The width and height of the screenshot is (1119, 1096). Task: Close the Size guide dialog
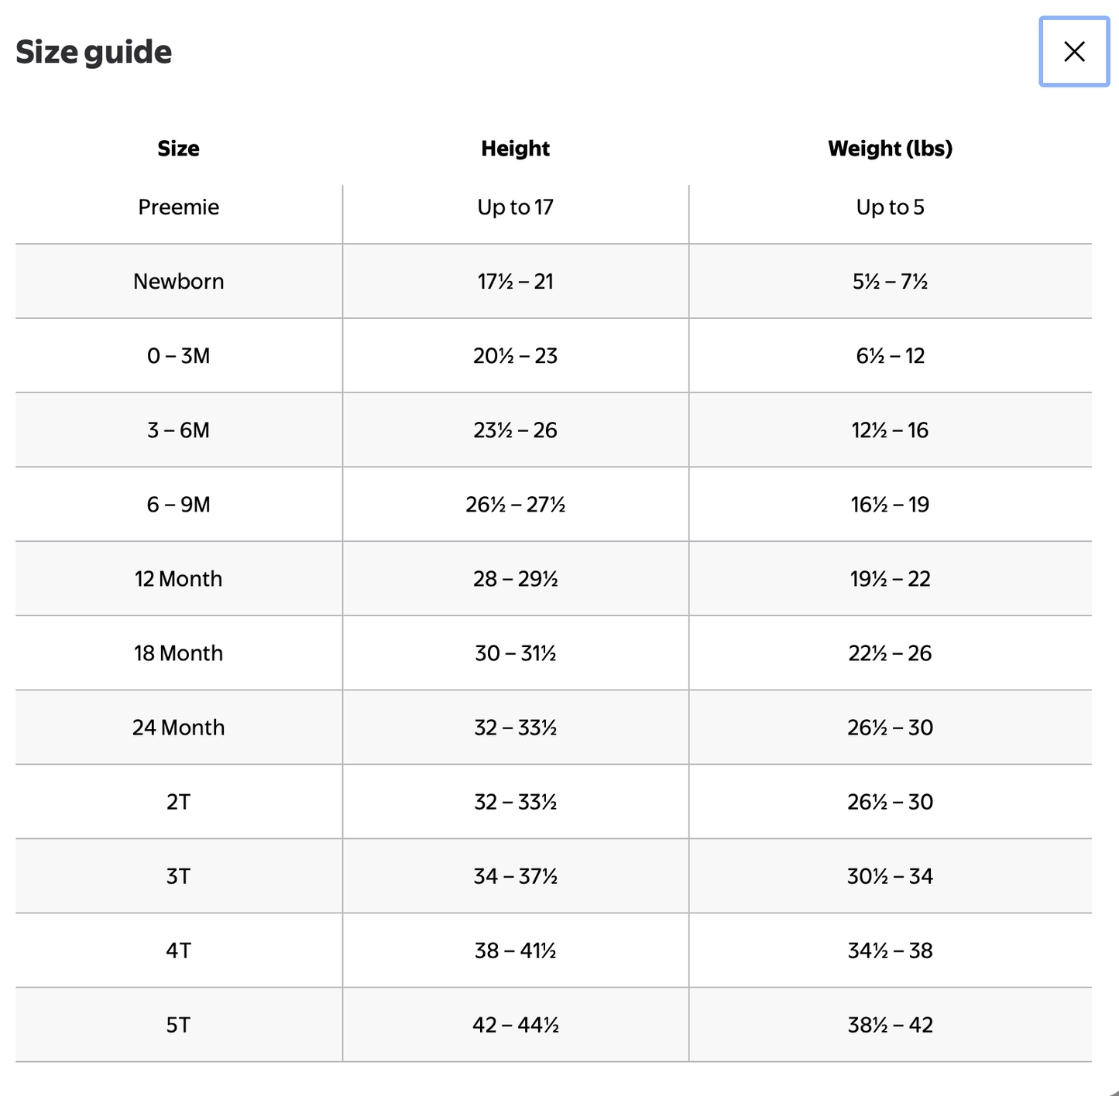(1074, 52)
